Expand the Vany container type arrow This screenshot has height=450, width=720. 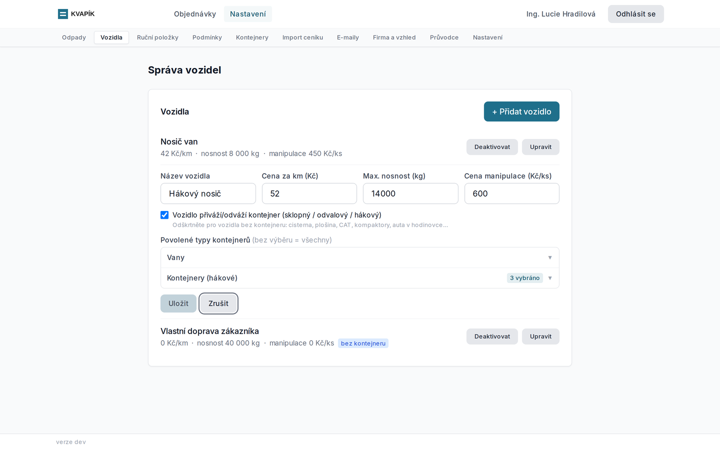click(x=550, y=258)
